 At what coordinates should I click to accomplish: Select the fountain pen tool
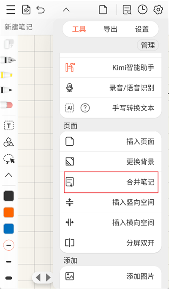point(8,60)
